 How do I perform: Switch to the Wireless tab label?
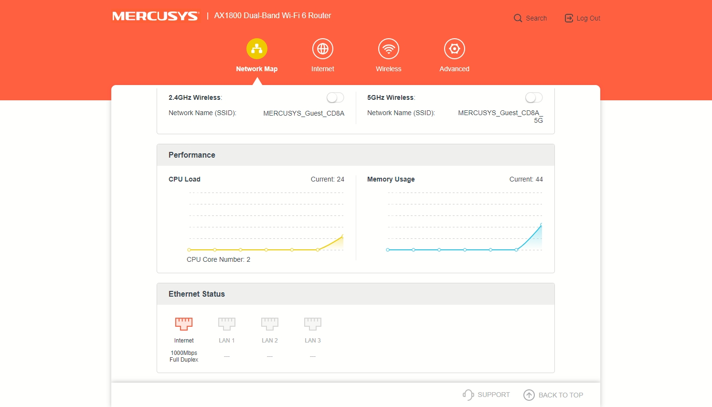[x=389, y=69]
